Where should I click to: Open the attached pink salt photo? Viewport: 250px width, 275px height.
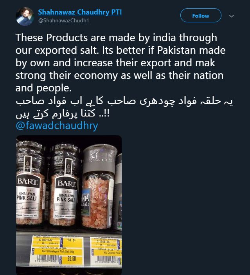[x=69, y=205]
